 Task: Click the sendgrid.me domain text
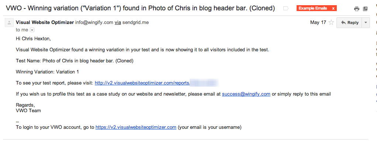point(136,23)
